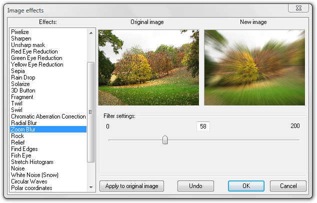Click the Undo button
317x203 pixels.
tap(195, 186)
